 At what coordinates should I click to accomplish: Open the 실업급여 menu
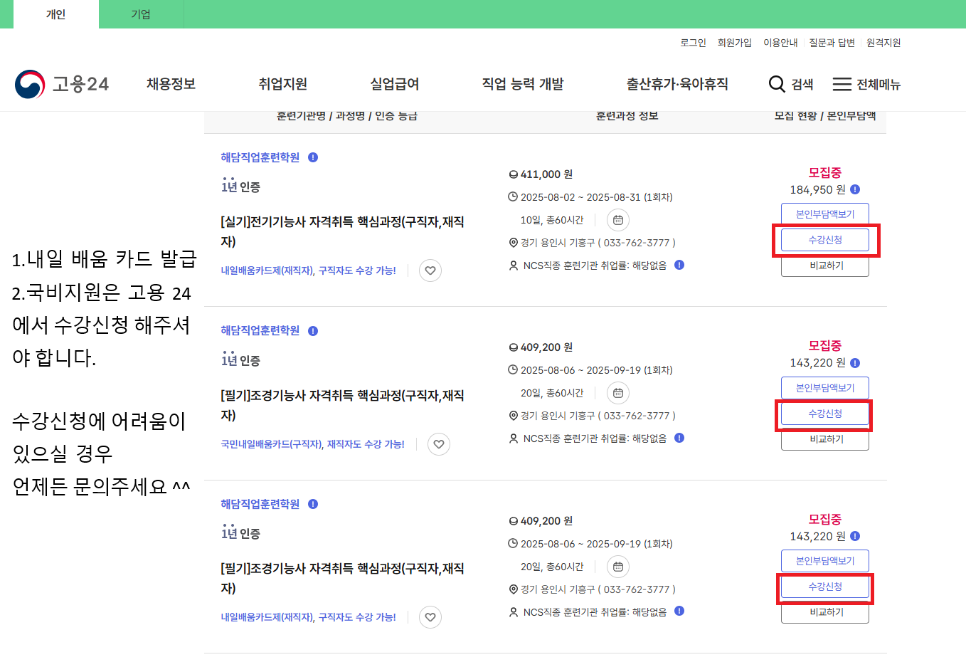click(x=395, y=84)
